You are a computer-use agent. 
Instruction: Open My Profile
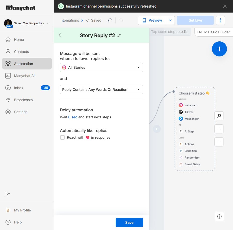27,210
